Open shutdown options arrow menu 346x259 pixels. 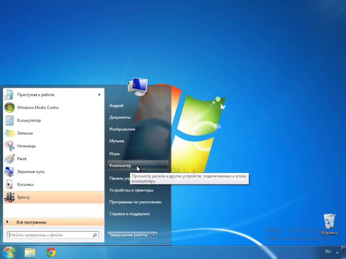(x=154, y=235)
